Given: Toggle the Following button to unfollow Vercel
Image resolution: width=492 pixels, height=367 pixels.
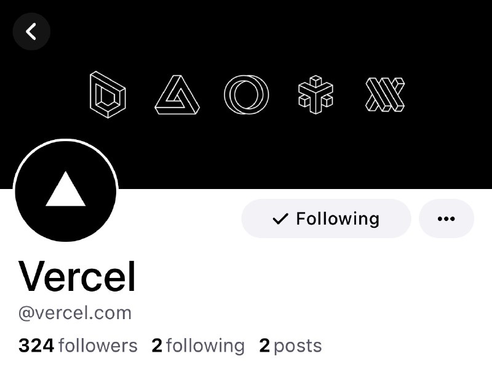Looking at the screenshot, I should point(327,218).
